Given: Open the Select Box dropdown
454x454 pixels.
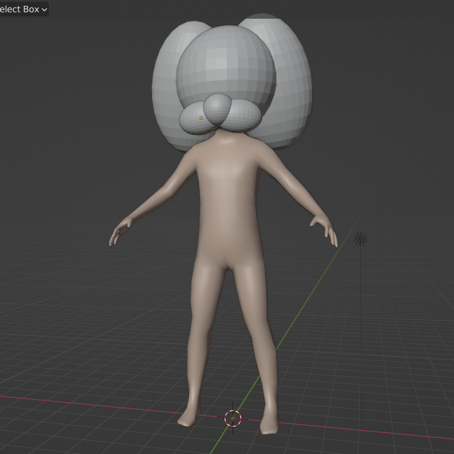Looking at the screenshot, I should (x=23, y=9).
